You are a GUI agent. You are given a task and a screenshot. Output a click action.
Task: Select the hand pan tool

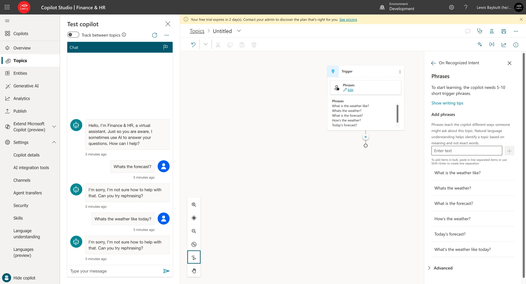194,271
